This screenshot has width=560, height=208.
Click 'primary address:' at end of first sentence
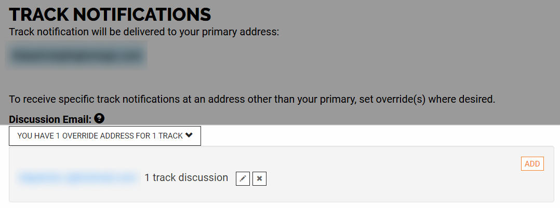[241, 32]
